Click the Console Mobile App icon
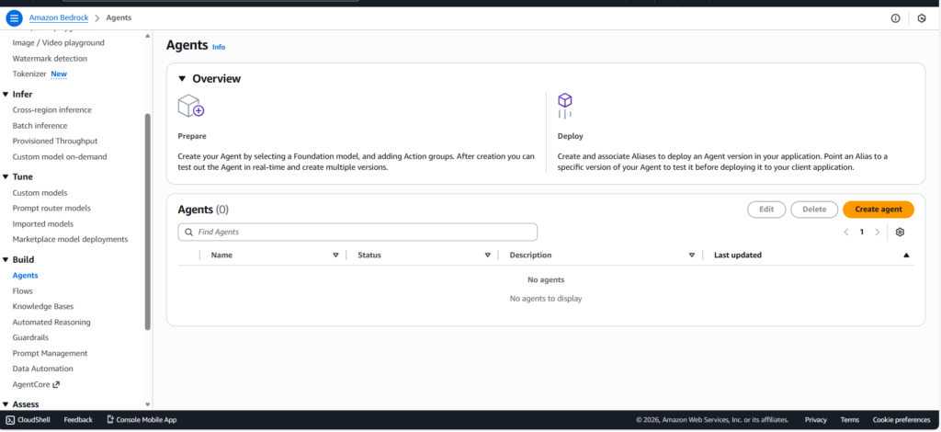941x432 pixels. [110, 420]
